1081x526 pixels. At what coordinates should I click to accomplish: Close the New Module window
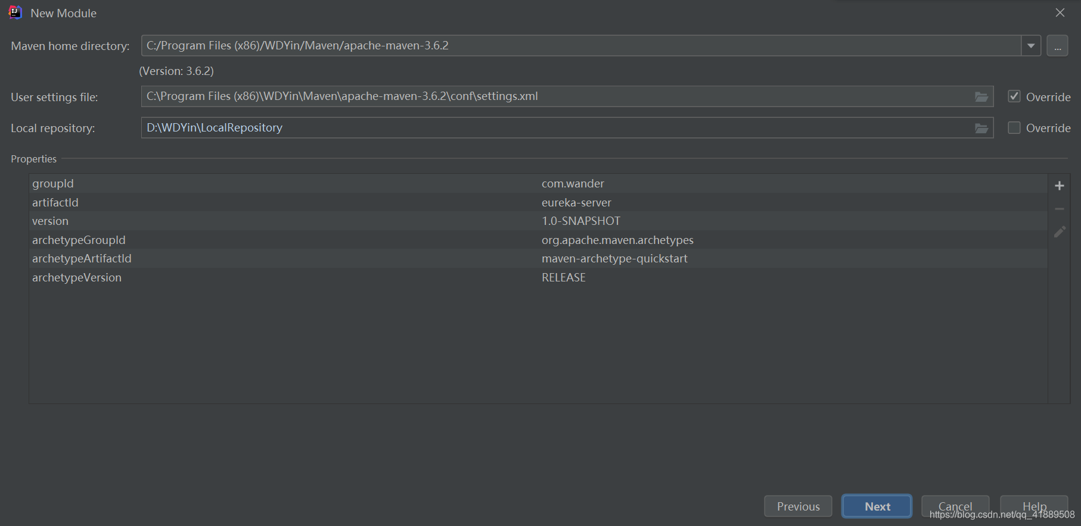click(x=1060, y=12)
